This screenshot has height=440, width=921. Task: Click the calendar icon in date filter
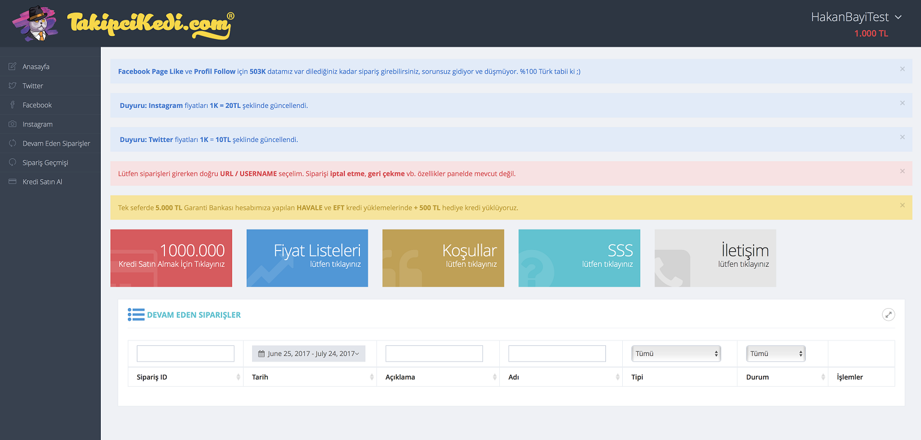262,354
